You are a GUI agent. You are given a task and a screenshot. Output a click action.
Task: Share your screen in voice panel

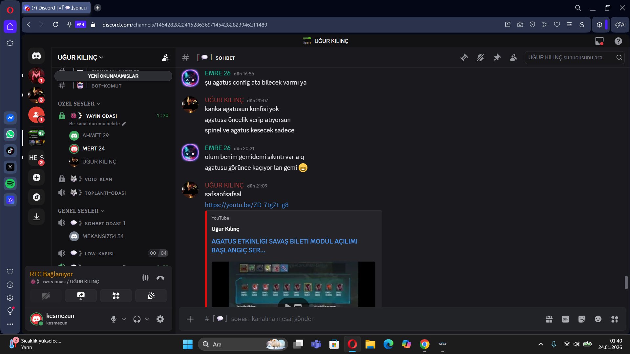(x=81, y=296)
